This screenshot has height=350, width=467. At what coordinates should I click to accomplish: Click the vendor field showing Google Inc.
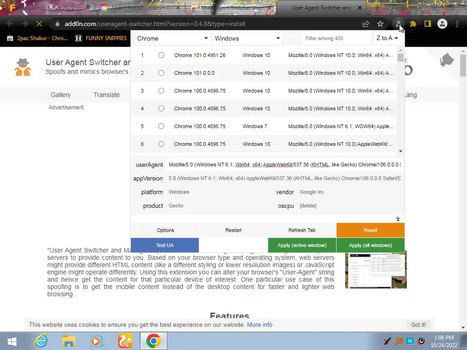tap(351, 192)
